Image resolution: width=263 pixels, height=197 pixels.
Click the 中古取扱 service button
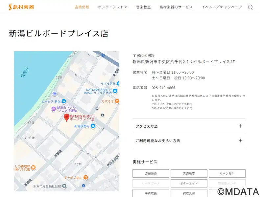(151, 193)
